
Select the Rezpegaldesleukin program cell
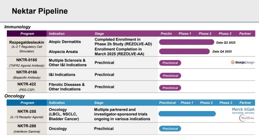coord(27,47)
